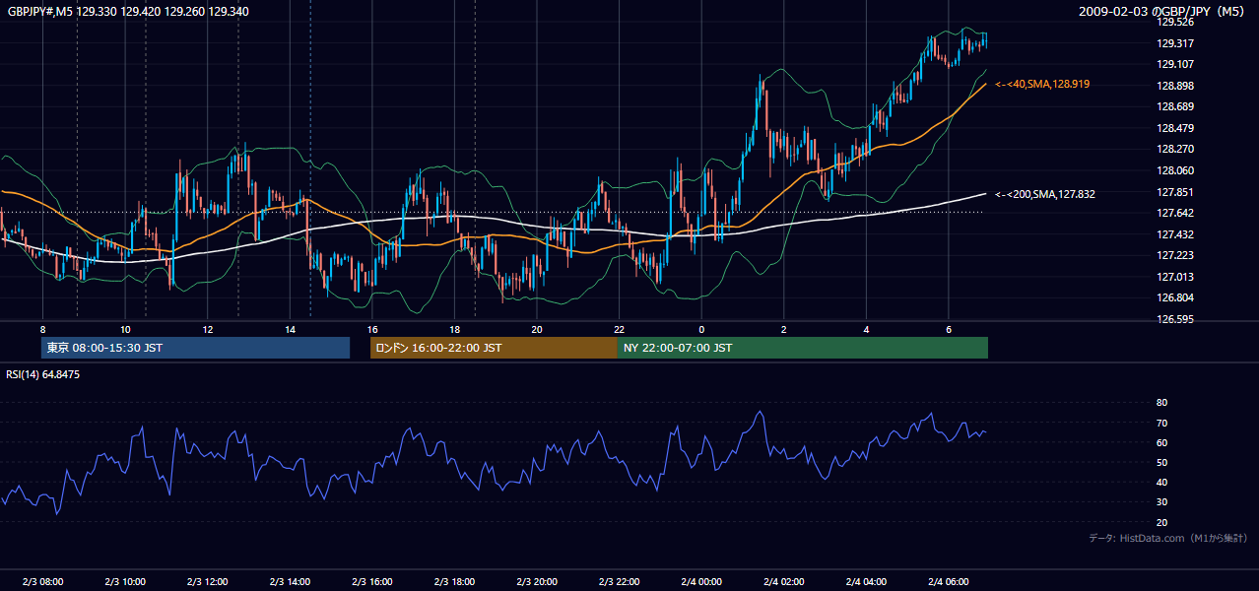Click the 2/4 02:00 bottom time label
This screenshot has height=591, width=1259.
click(784, 582)
